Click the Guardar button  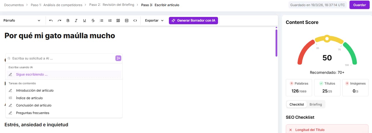359,5
